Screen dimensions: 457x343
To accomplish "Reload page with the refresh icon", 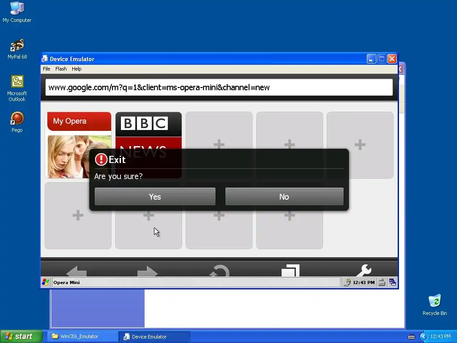I will 219,271.
